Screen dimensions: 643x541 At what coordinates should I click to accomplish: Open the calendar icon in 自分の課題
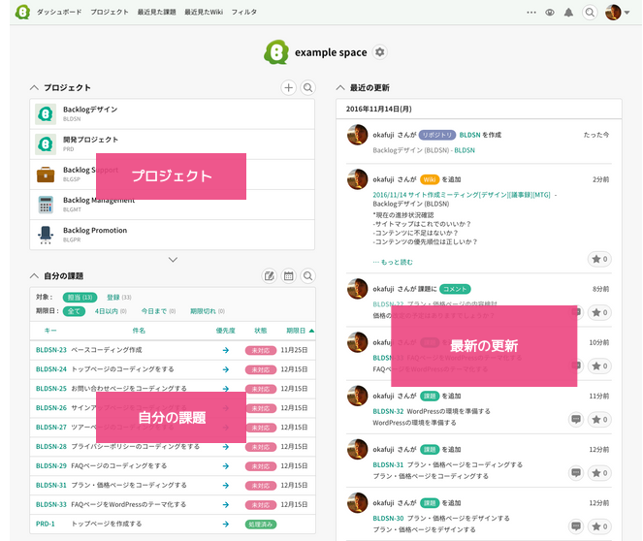point(289,275)
